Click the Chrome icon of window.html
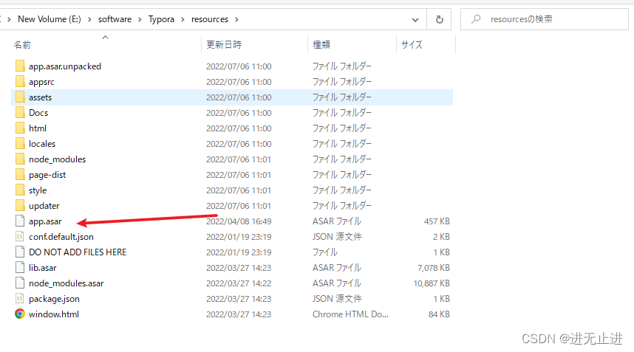 [20, 314]
